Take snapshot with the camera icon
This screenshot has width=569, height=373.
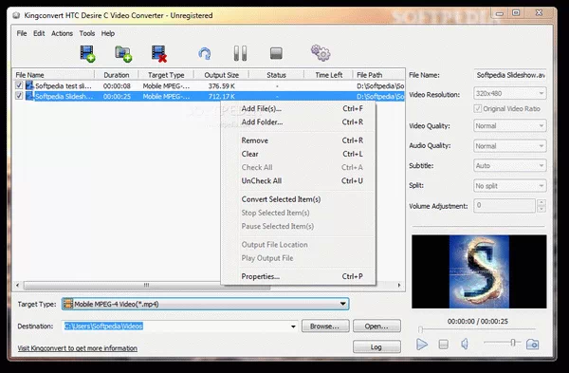(532, 344)
